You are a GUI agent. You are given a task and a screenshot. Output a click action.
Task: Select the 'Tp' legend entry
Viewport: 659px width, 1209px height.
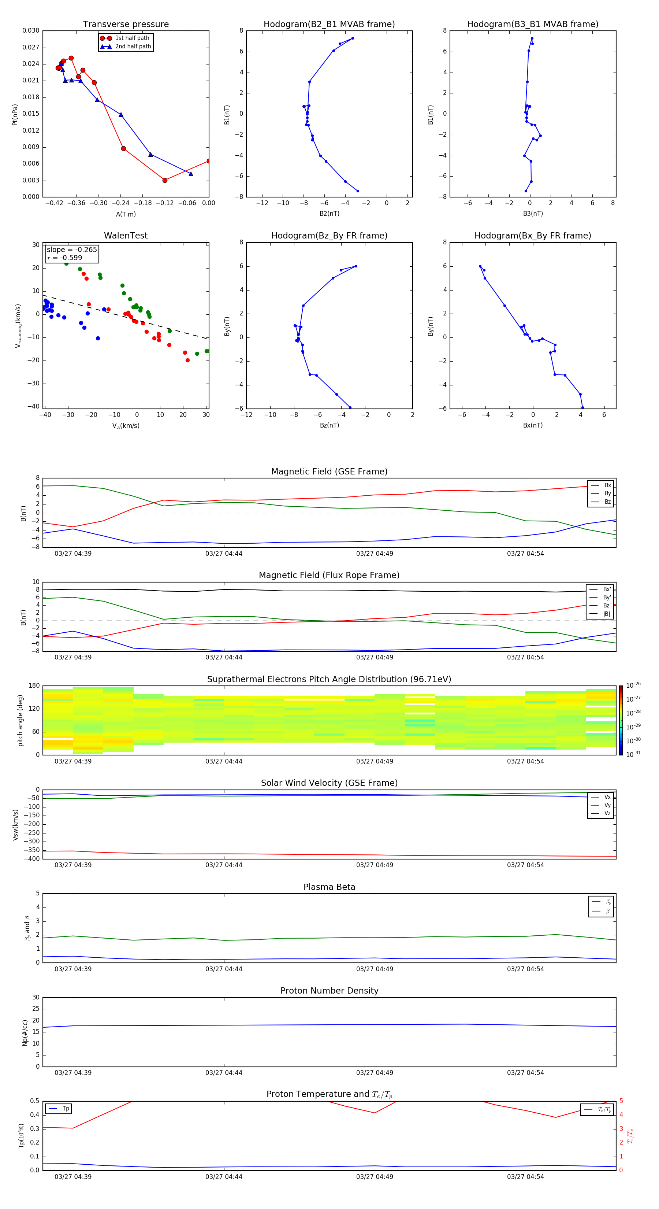pos(58,1109)
